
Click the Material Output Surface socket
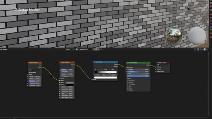coord(156,67)
